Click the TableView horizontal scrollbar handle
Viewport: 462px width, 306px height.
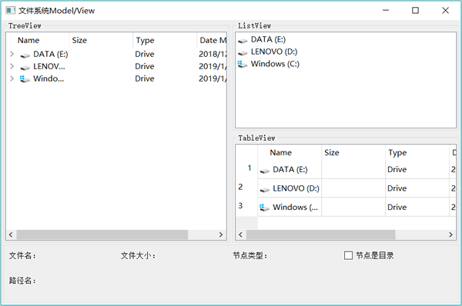320,234
